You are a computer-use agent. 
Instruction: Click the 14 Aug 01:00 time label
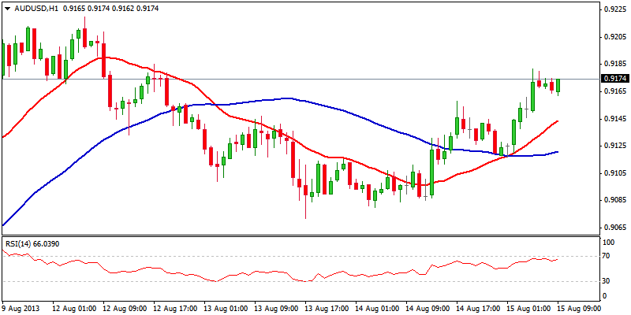[x=375, y=309]
